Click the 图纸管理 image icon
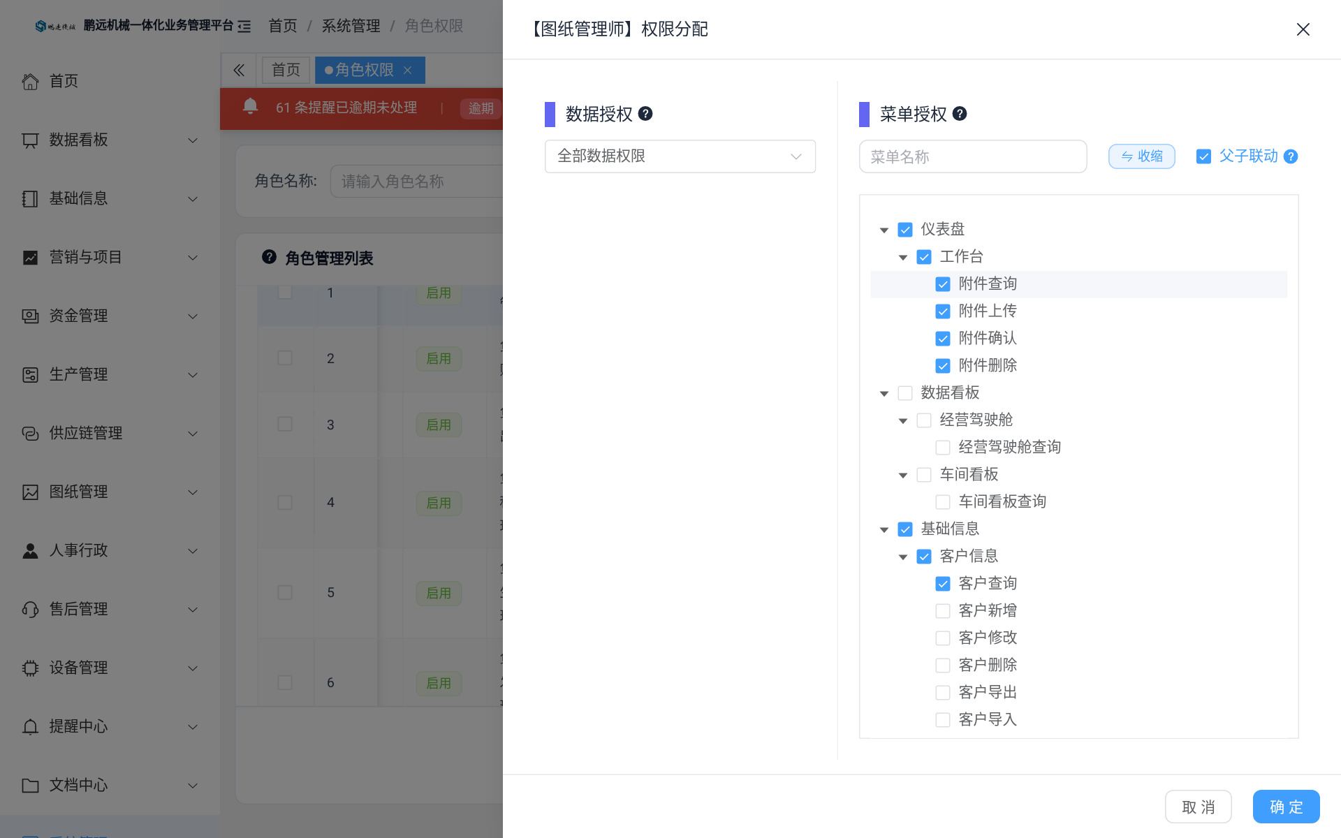Image resolution: width=1341 pixels, height=838 pixels. tap(30, 492)
